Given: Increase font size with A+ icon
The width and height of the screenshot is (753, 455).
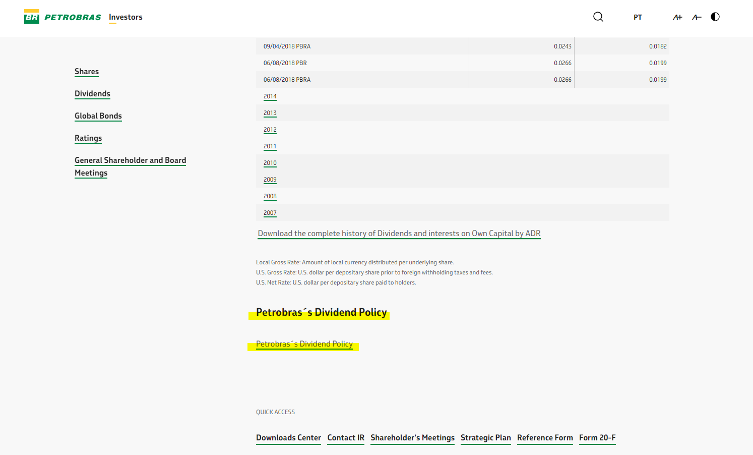Looking at the screenshot, I should (677, 17).
